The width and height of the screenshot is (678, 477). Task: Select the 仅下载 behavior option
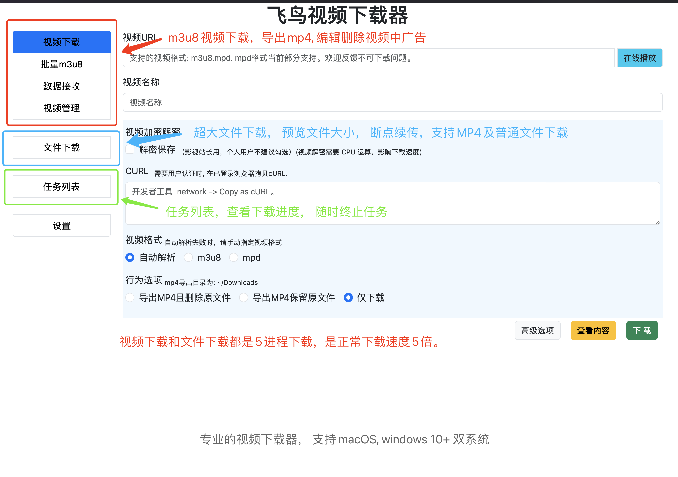coord(348,297)
